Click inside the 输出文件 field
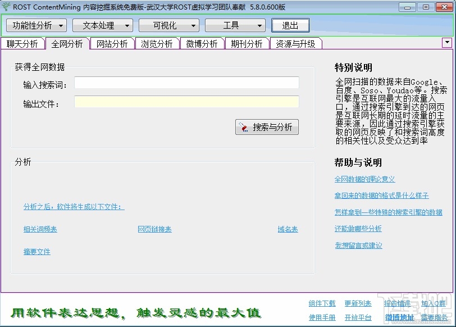456x327 pixels. point(186,102)
